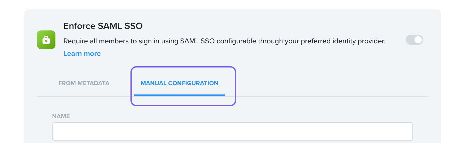Viewport: 457px width, 143px height.
Task: Select the Manual Configuration tab
Action: click(179, 83)
